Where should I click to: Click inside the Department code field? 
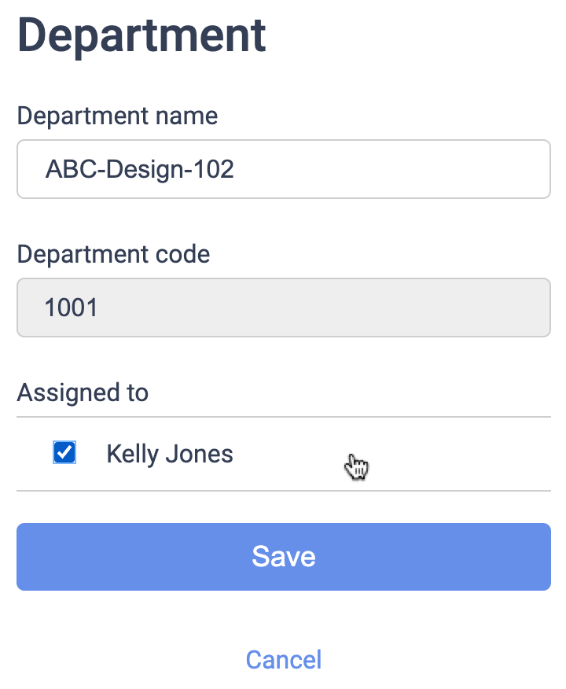[x=283, y=308]
